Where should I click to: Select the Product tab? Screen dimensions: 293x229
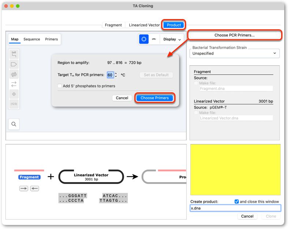[174, 25]
